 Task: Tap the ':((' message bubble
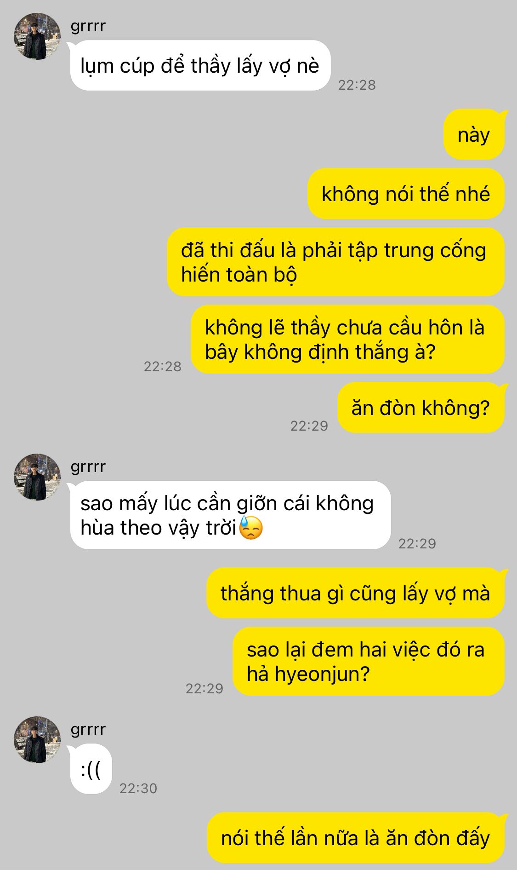(91, 769)
